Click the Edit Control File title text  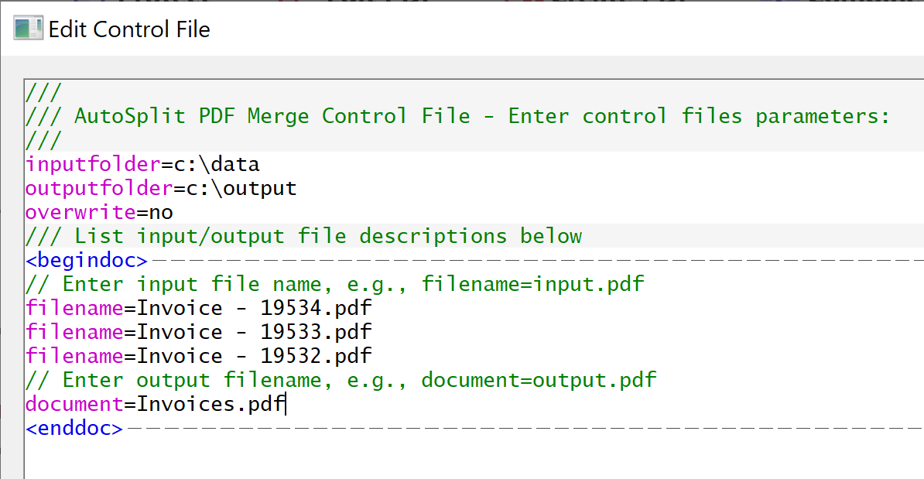tap(129, 30)
